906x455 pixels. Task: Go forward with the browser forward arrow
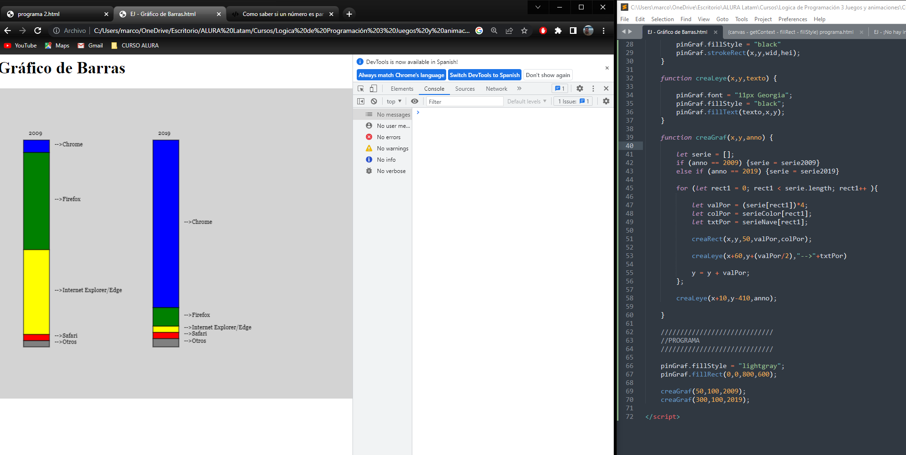click(x=23, y=31)
